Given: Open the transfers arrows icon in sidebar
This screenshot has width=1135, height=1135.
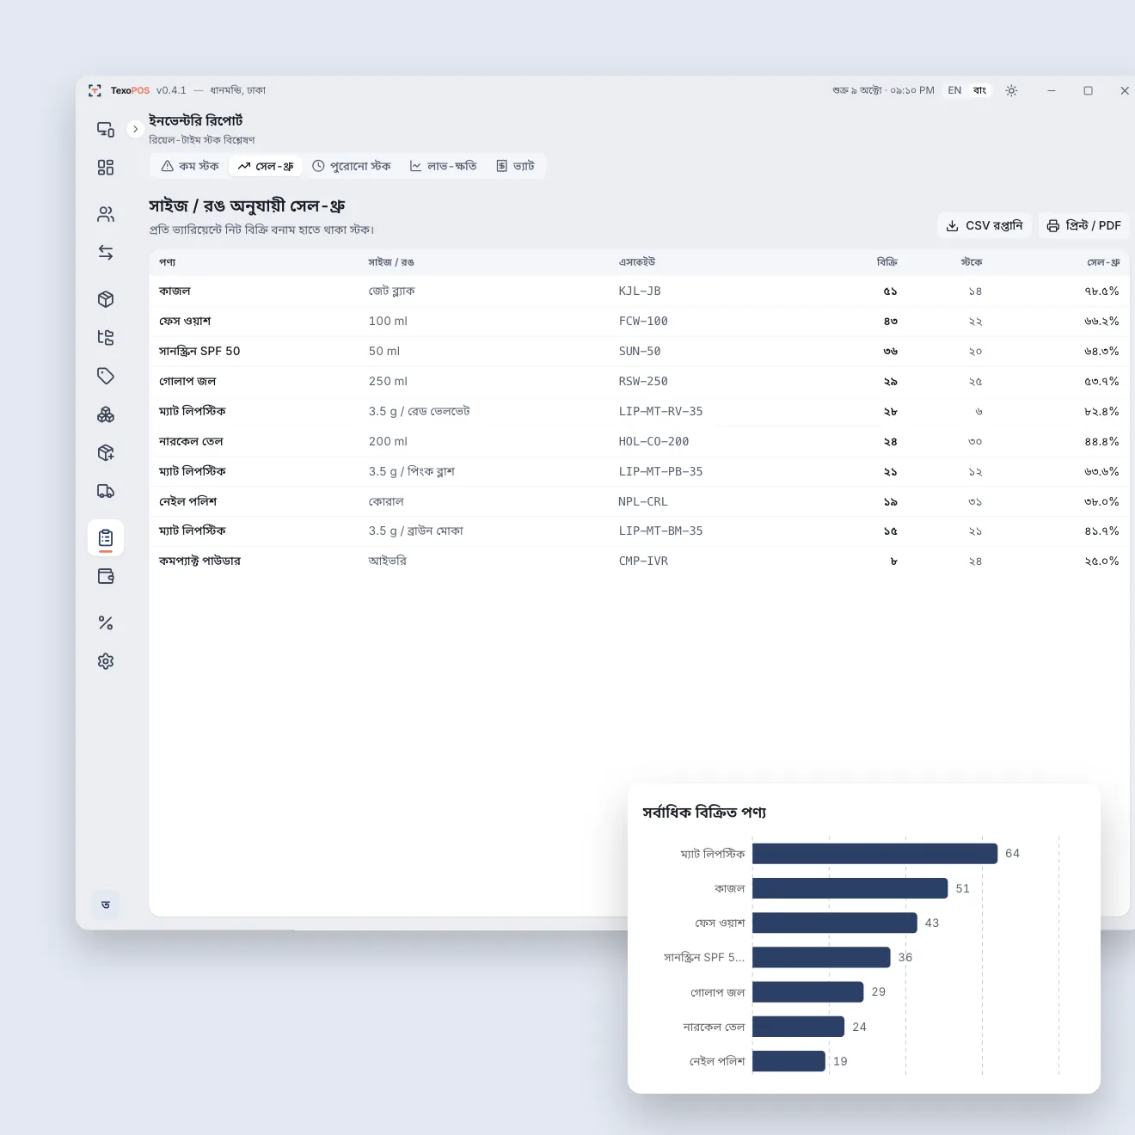Looking at the screenshot, I should 106,253.
